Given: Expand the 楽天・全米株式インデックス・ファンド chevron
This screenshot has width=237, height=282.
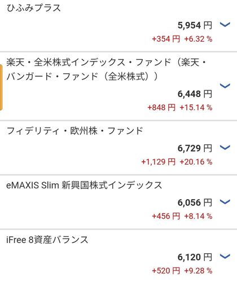Looking at the screenshot, I should (225, 86).
